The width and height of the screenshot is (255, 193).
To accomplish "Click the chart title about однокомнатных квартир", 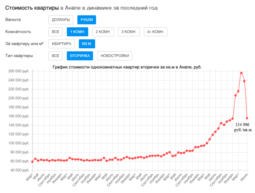I will [127, 67].
